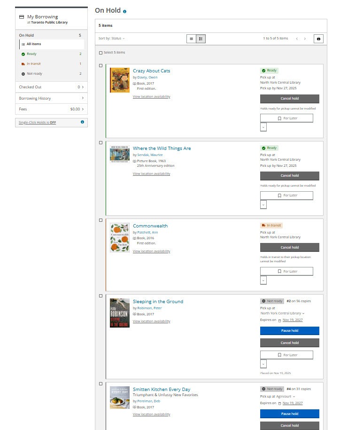Open author link Sendak, Maurice
340x430 pixels.
pyautogui.click(x=150, y=155)
